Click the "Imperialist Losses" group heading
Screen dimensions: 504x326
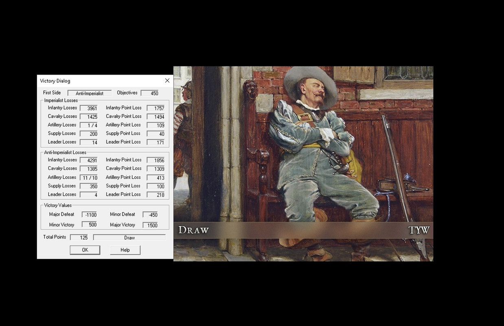61,100
